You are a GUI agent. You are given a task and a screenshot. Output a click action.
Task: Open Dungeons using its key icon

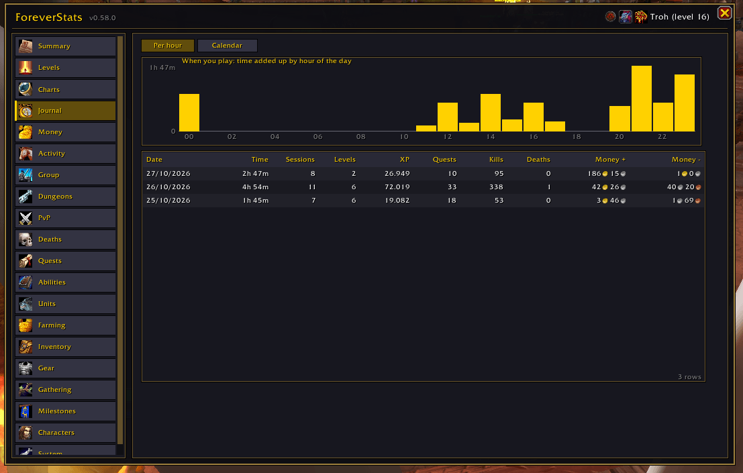point(26,197)
